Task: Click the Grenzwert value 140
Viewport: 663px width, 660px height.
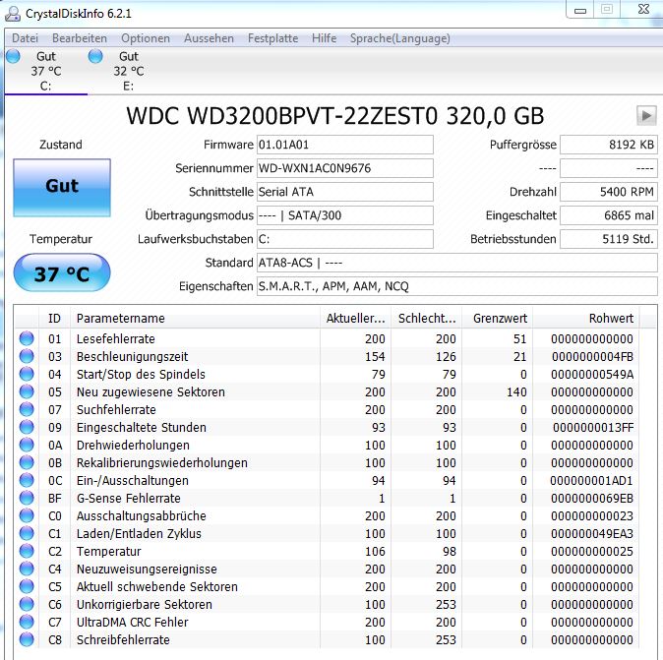Action: coord(516,391)
